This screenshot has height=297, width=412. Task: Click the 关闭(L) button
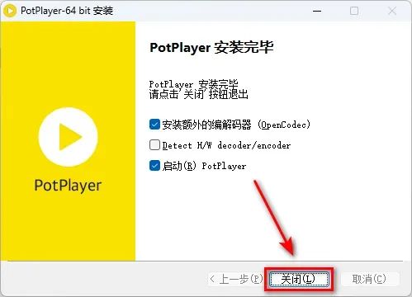[x=299, y=279]
